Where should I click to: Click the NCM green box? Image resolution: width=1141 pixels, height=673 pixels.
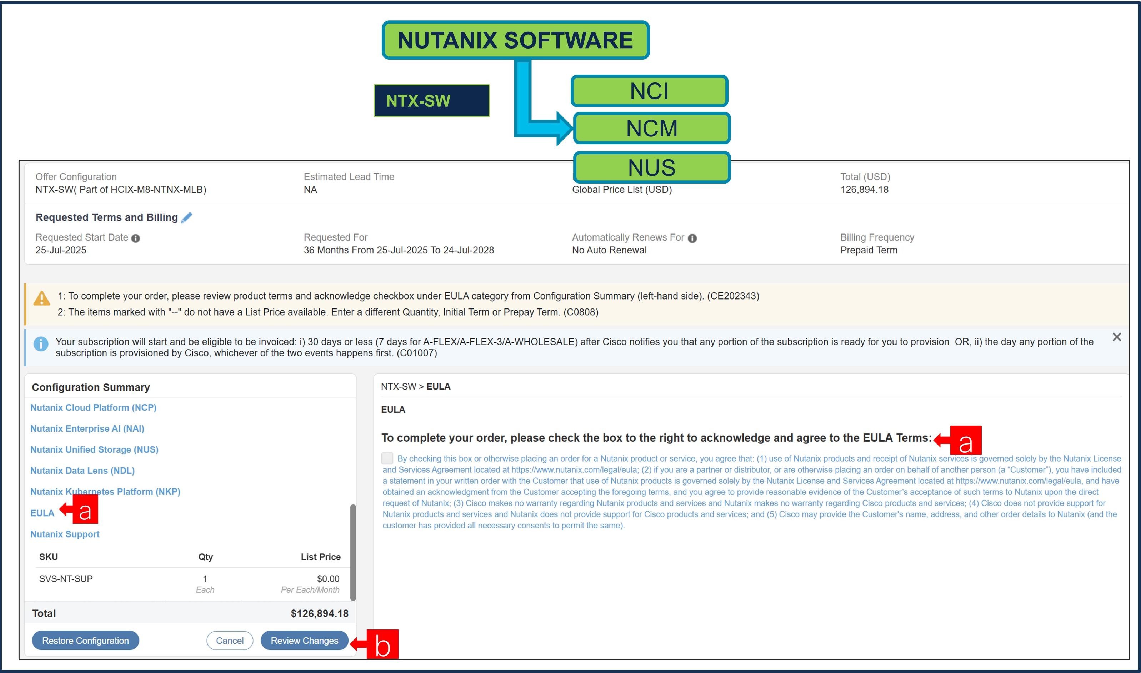[x=652, y=128]
